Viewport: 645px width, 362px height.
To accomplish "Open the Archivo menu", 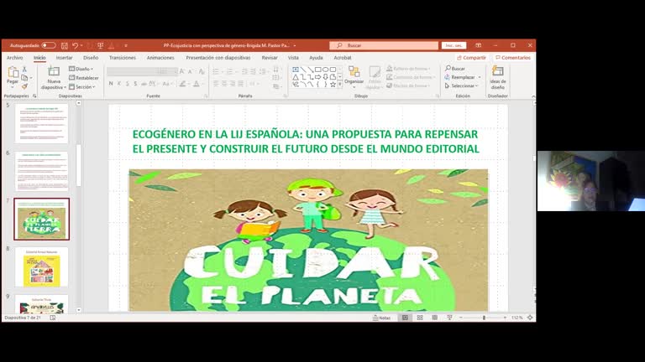I will pos(15,58).
